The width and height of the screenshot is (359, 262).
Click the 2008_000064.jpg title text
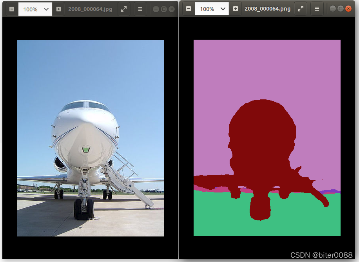pos(90,9)
